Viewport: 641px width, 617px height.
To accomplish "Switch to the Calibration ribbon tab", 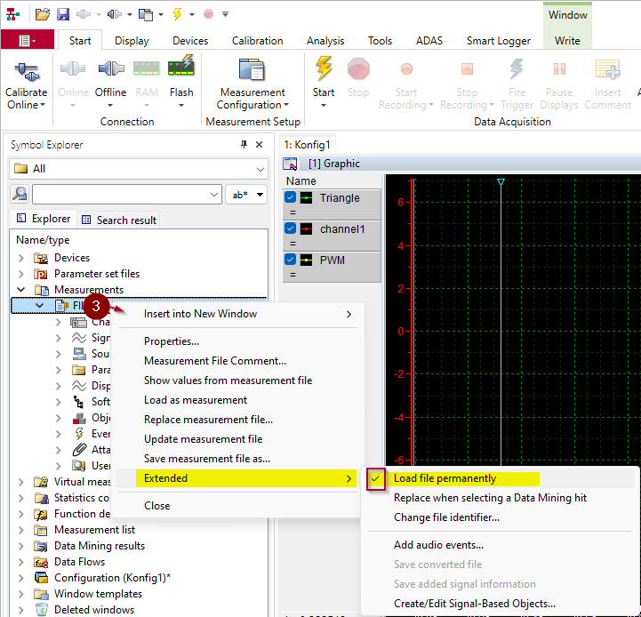I will (257, 41).
